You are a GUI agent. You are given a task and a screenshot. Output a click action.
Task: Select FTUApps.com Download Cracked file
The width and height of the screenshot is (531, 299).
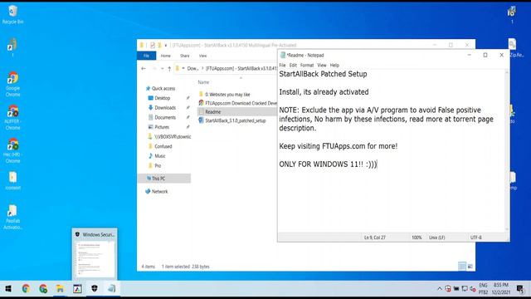[238, 103]
